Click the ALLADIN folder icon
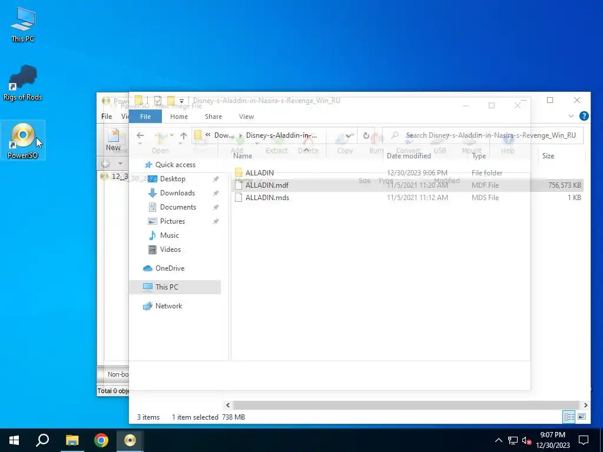The image size is (603, 452). 238,172
